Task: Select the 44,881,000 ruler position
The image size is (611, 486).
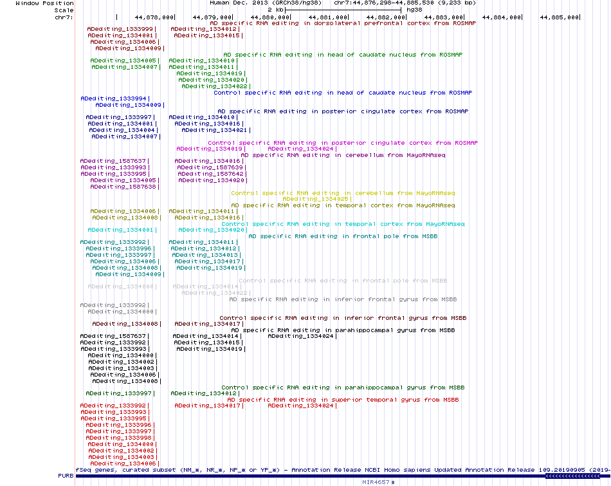Action: point(328,17)
